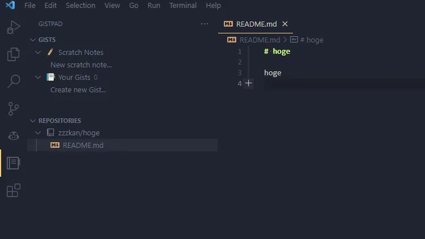Collapse the GISTS section
The width and height of the screenshot is (425, 239).
(x=33, y=40)
